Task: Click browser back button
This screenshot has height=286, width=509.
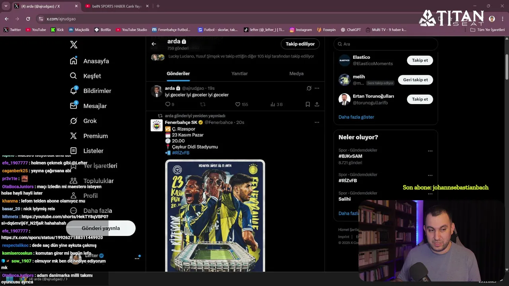Action: [7, 19]
